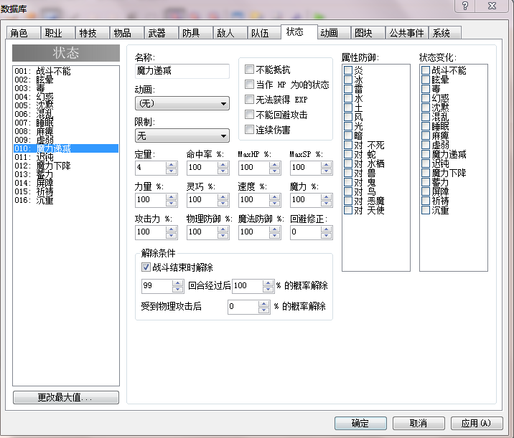Open the 限制 dropdown
514x438 pixels.
coord(182,135)
